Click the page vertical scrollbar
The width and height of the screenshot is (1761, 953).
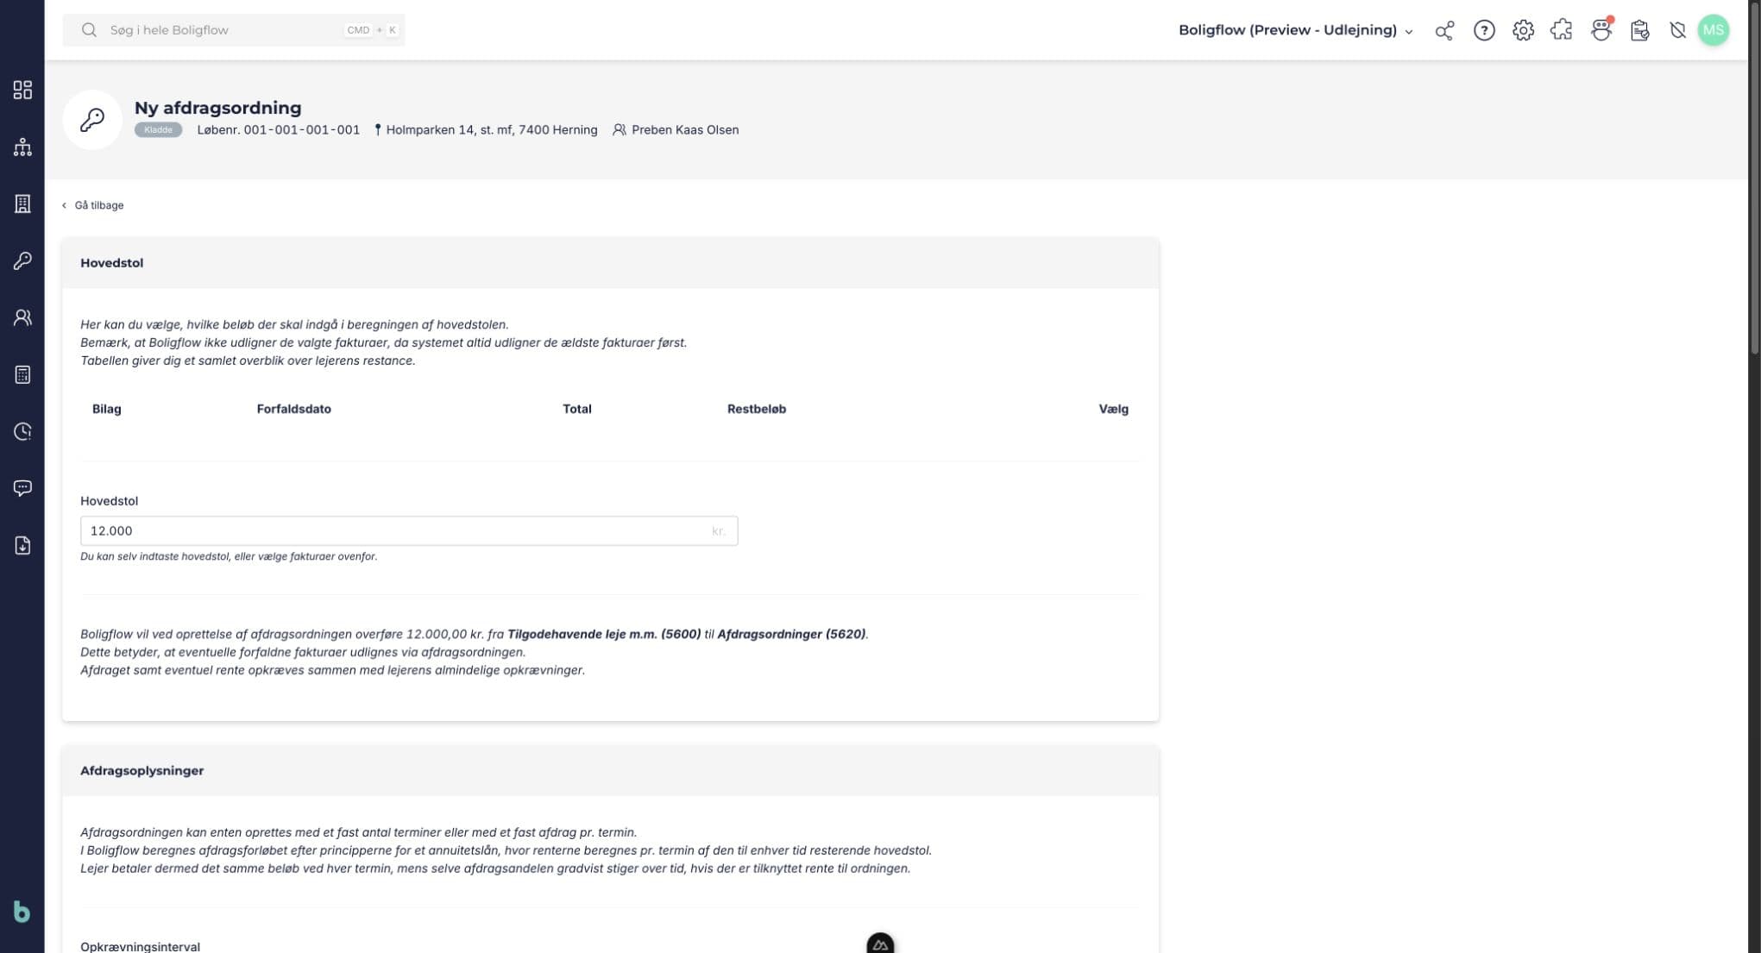[x=1754, y=178]
